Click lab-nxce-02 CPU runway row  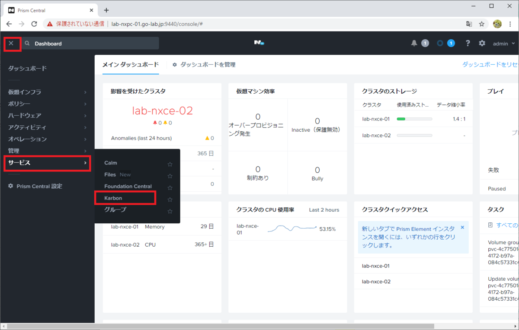162,244
